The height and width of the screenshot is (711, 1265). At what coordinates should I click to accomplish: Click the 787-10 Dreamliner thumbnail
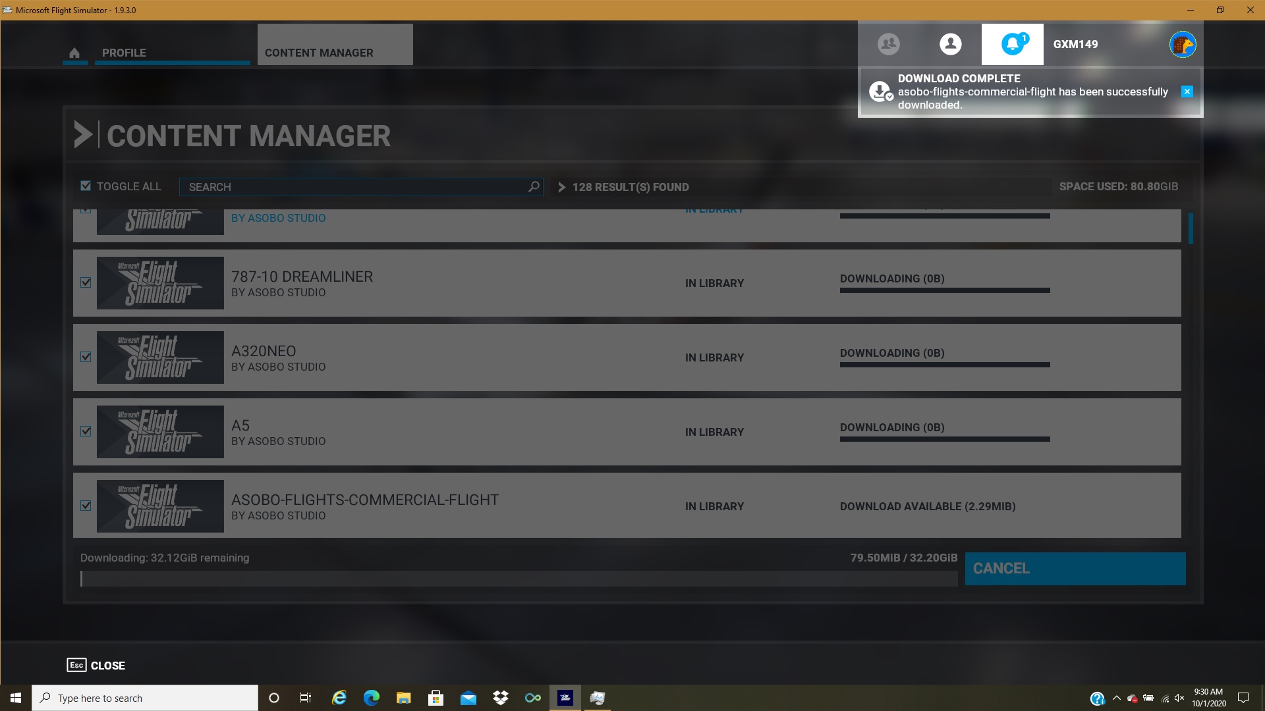(160, 283)
